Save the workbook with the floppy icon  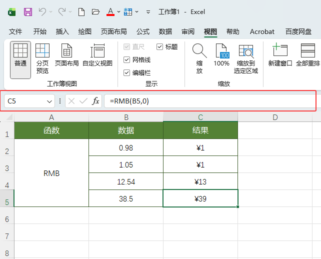click(x=28, y=12)
